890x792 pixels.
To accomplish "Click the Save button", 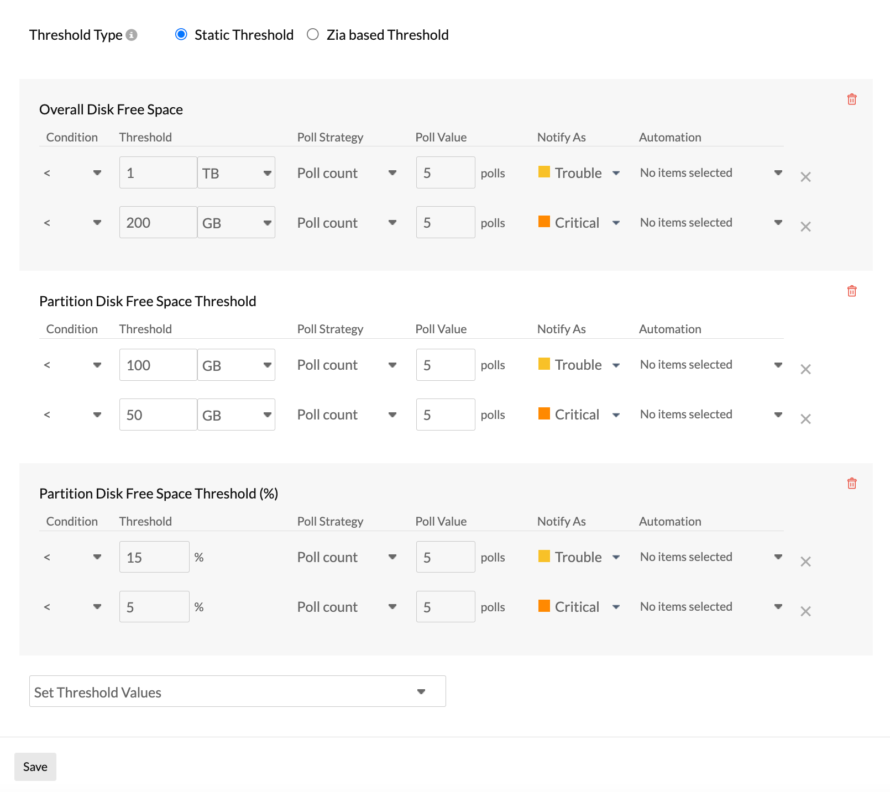I will point(35,767).
